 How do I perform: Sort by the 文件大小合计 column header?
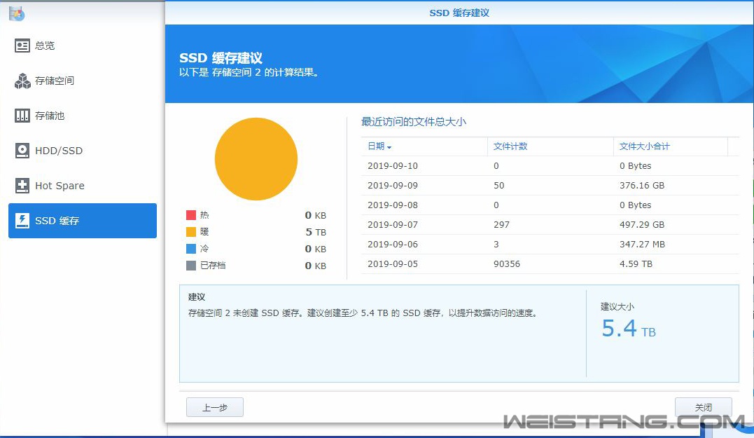click(x=645, y=146)
